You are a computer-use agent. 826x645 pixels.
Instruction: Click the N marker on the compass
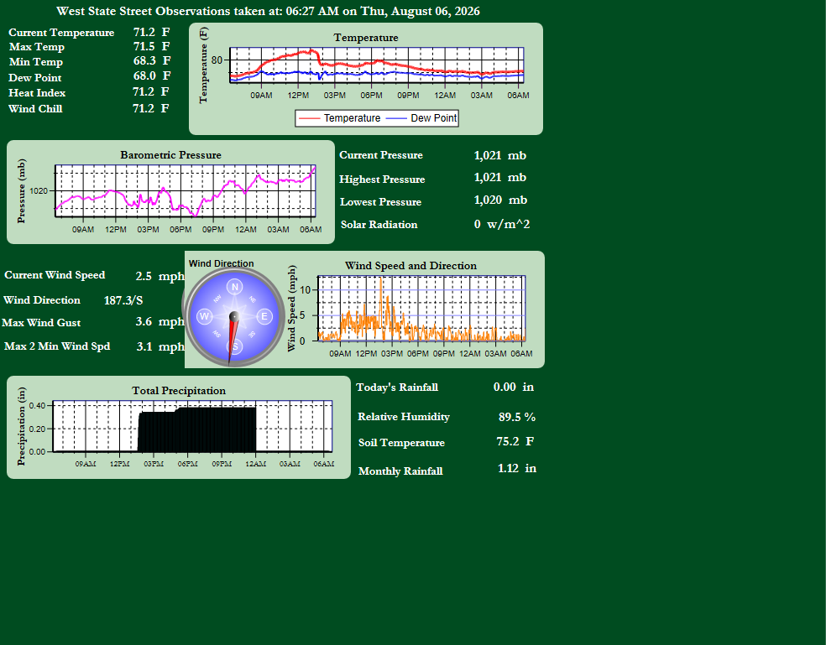tap(234, 287)
